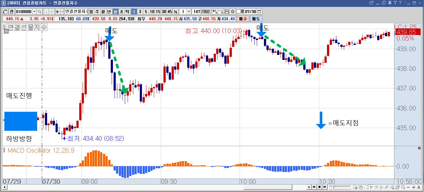Viewport: 424px width, 192px height.
Task: Click the 전 button left of the code field
Action: [12, 12]
